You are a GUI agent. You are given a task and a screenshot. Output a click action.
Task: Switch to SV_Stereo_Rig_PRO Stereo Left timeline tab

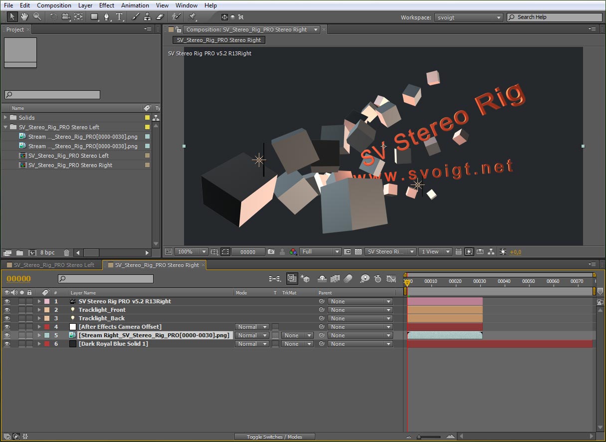click(54, 265)
